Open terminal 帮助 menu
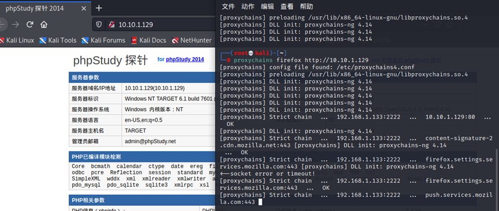The width and height of the screenshot is (499, 211). pos(306,6)
